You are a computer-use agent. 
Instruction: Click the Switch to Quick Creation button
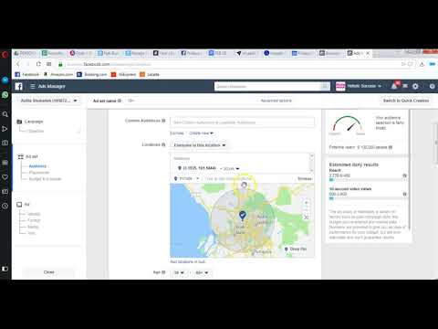[406, 101]
